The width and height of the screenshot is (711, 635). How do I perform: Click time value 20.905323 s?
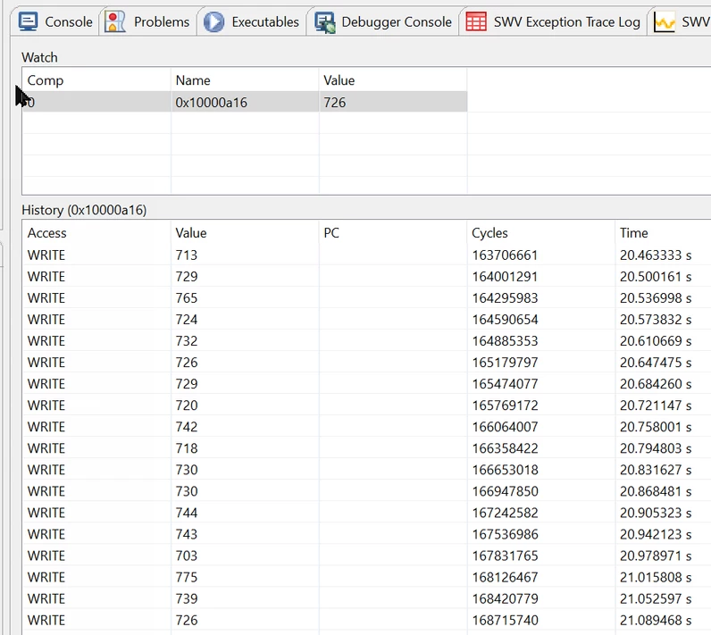pyautogui.click(x=656, y=513)
